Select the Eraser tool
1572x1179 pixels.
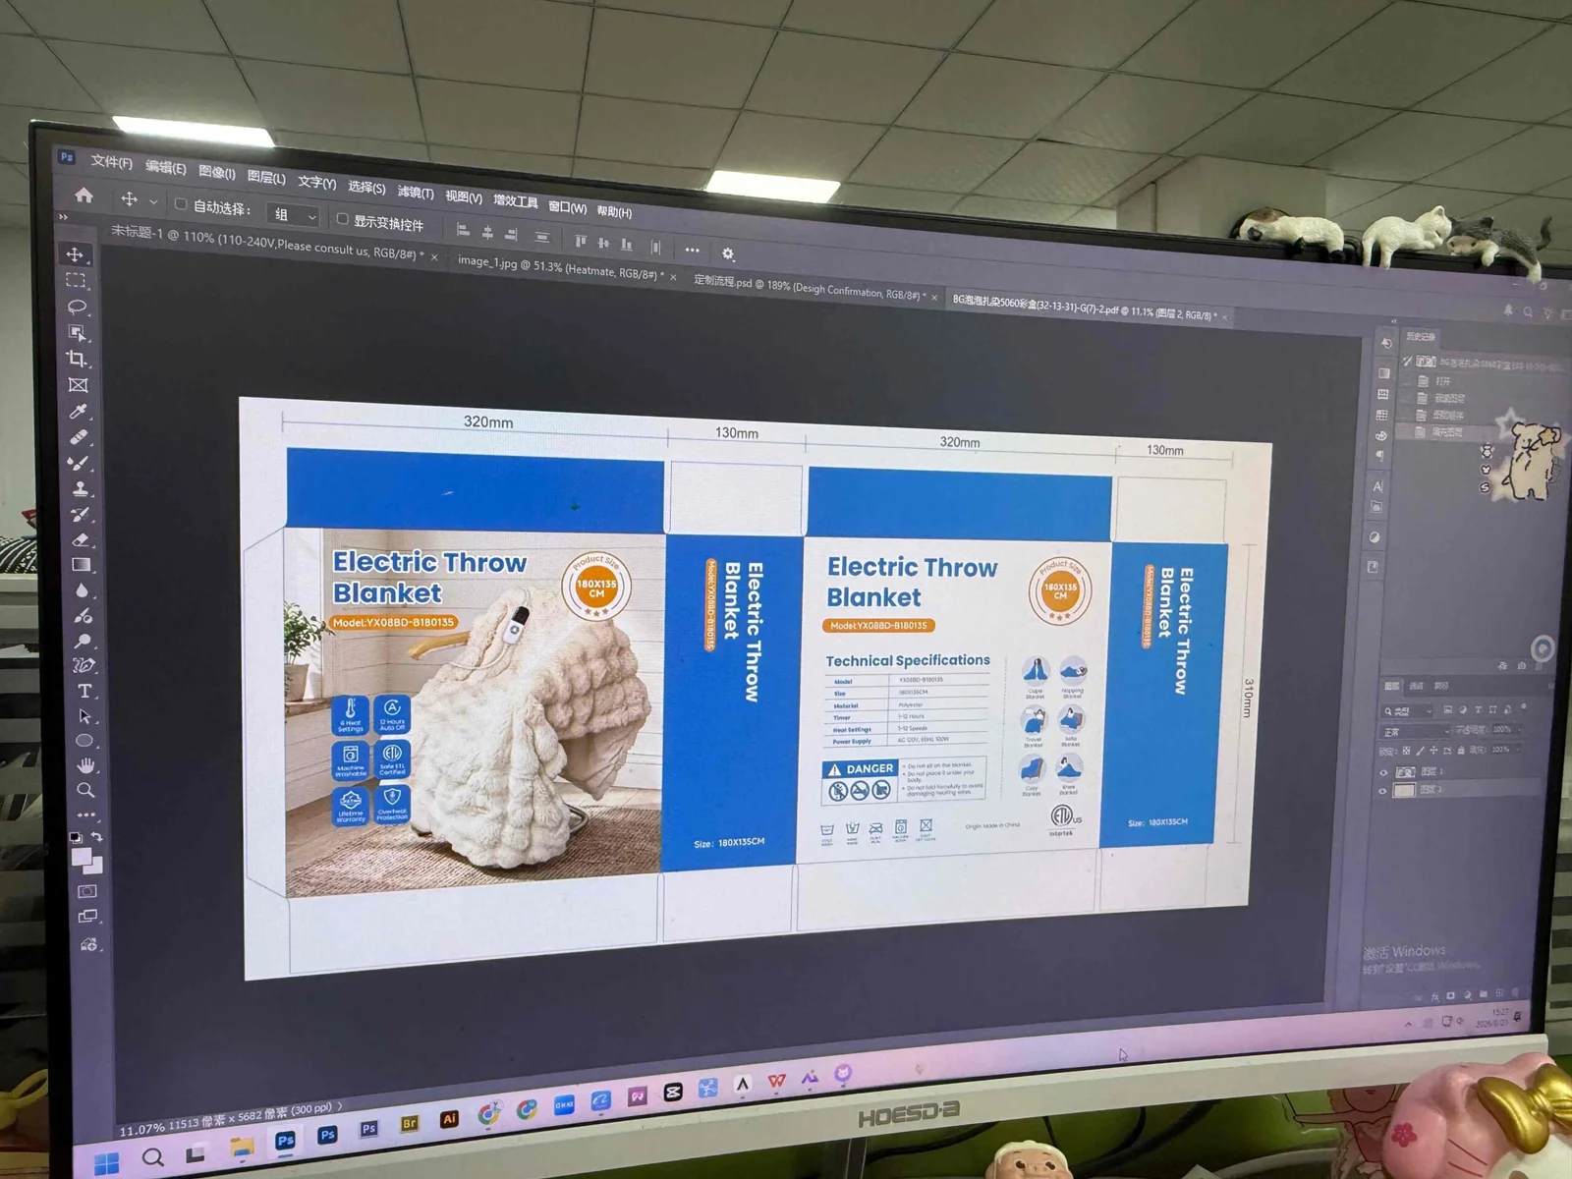click(81, 538)
